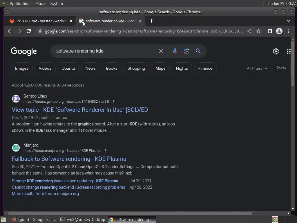Switch to Flights results
This screenshot has width=297, height=223.
182,68
